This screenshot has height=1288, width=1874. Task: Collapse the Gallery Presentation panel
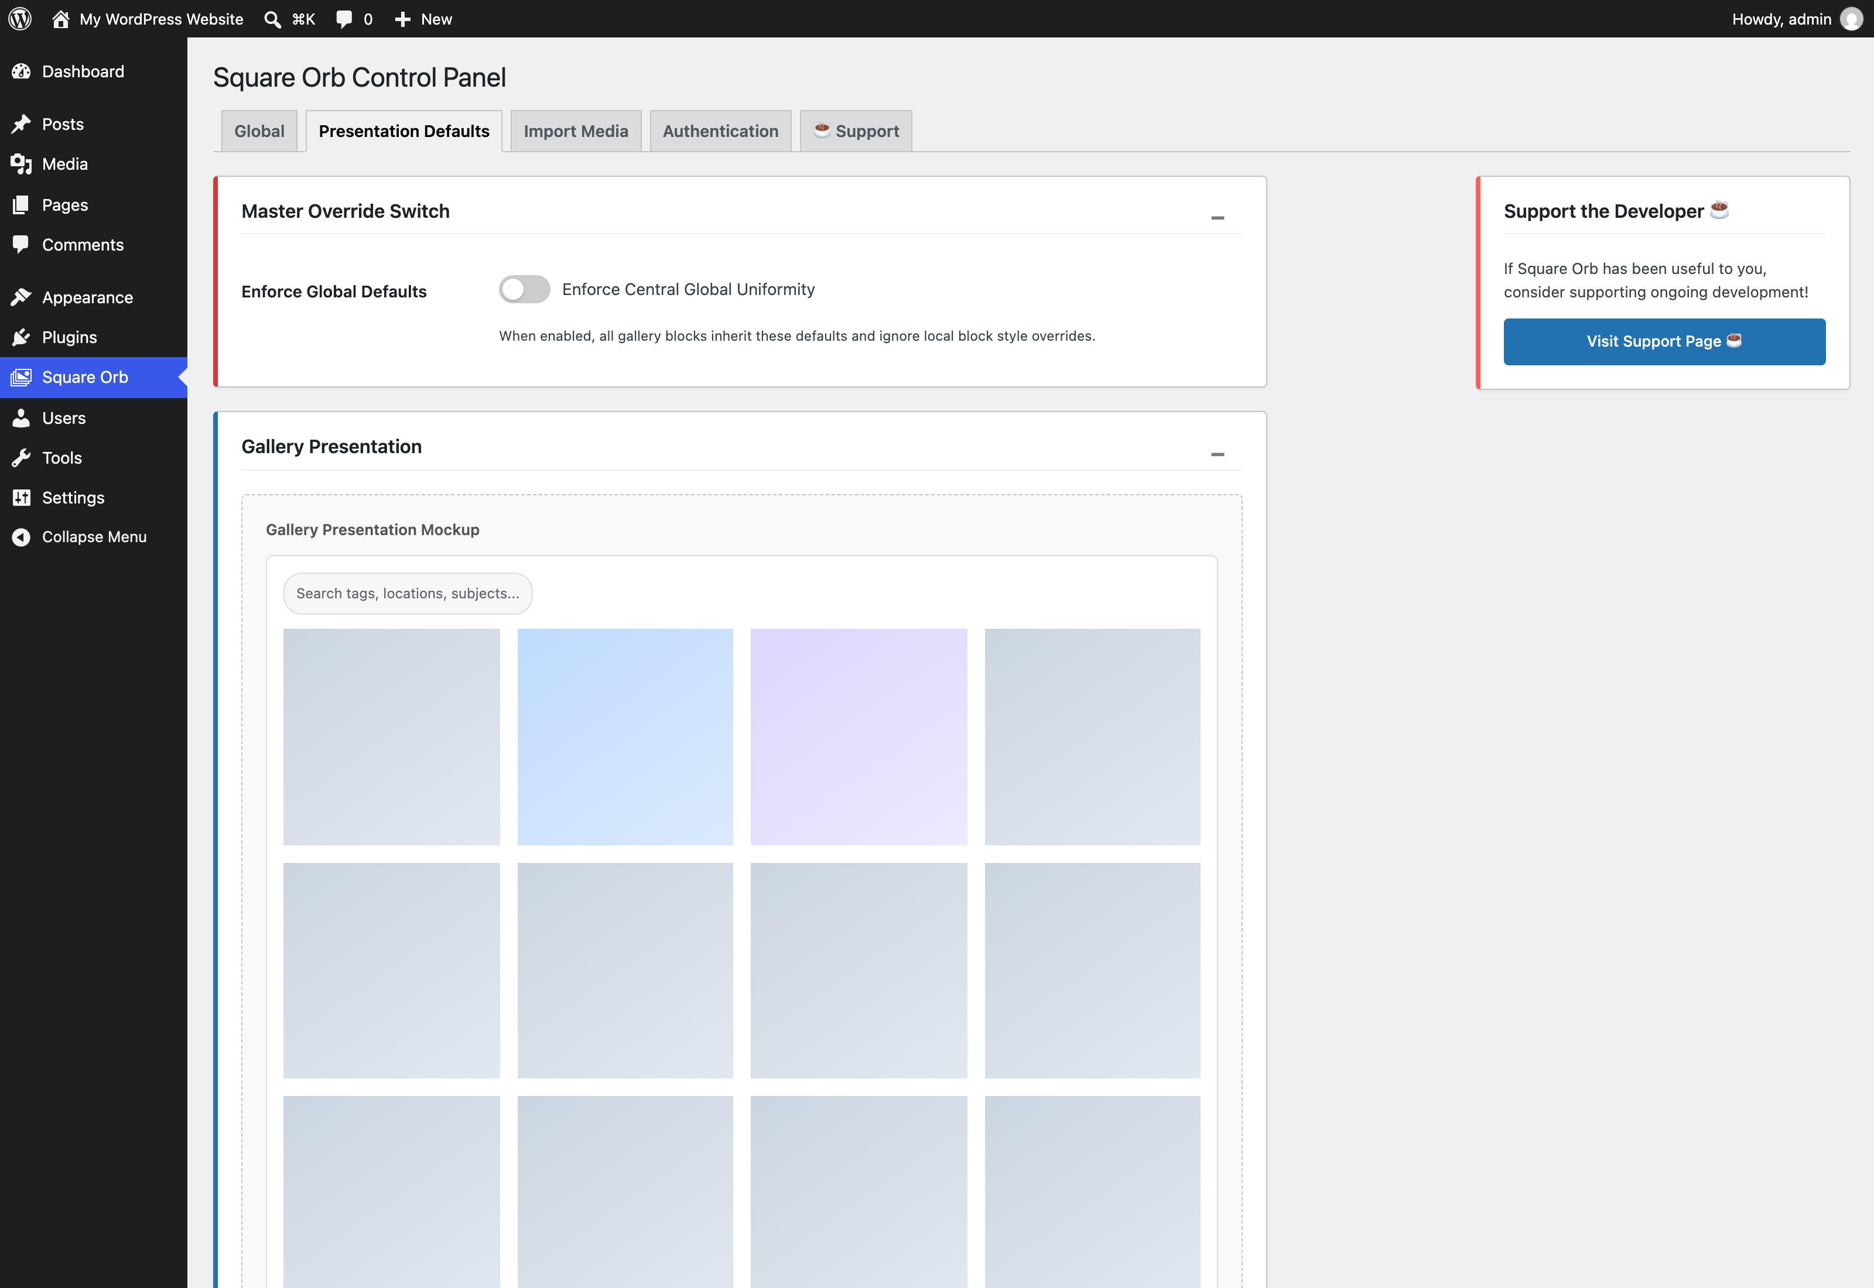coord(1217,454)
